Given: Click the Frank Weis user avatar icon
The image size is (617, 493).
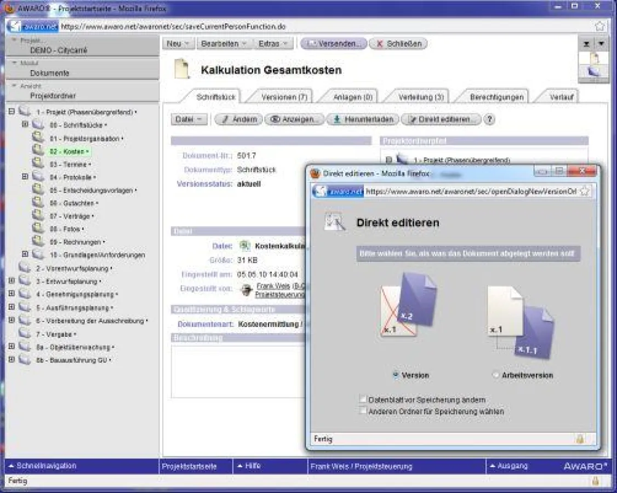Looking at the screenshot, I should 246,290.
